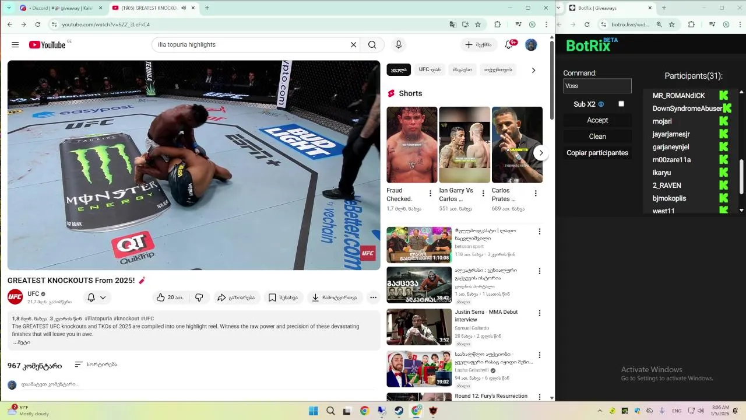Open the weather widget on the taskbar
The height and width of the screenshot is (420, 746).
click(x=29, y=411)
